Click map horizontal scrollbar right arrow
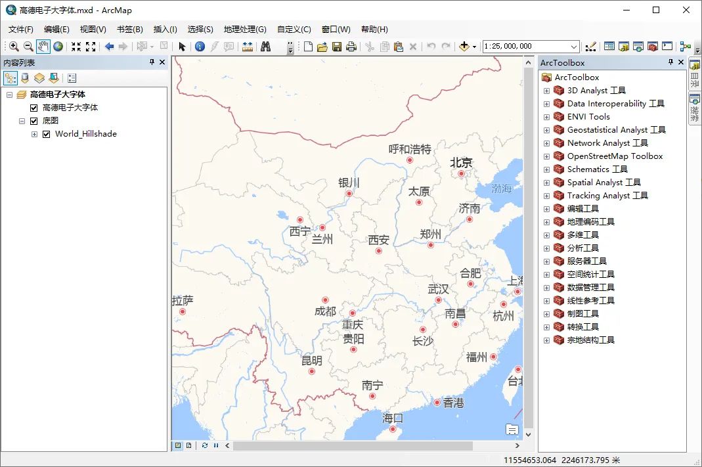The width and height of the screenshot is (702, 467). [517, 445]
